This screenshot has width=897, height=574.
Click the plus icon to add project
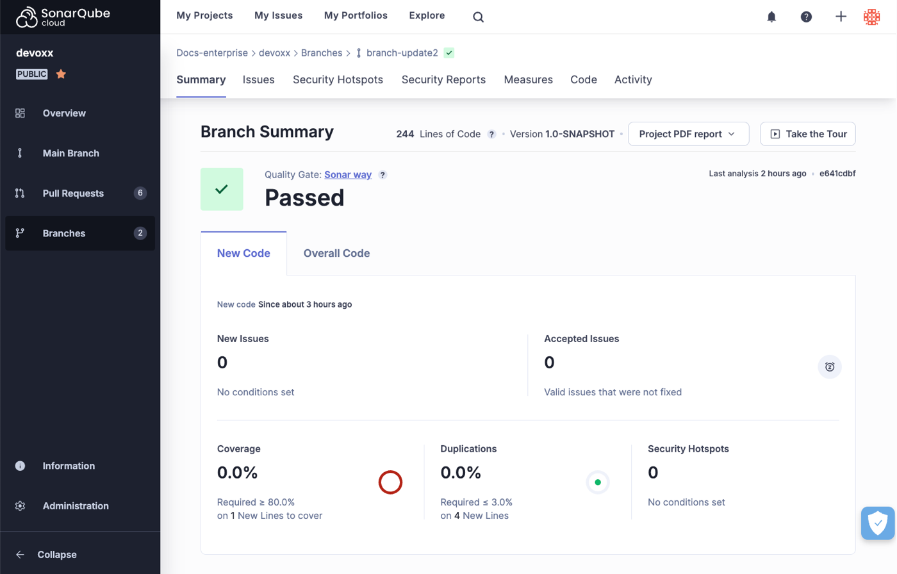(x=841, y=17)
